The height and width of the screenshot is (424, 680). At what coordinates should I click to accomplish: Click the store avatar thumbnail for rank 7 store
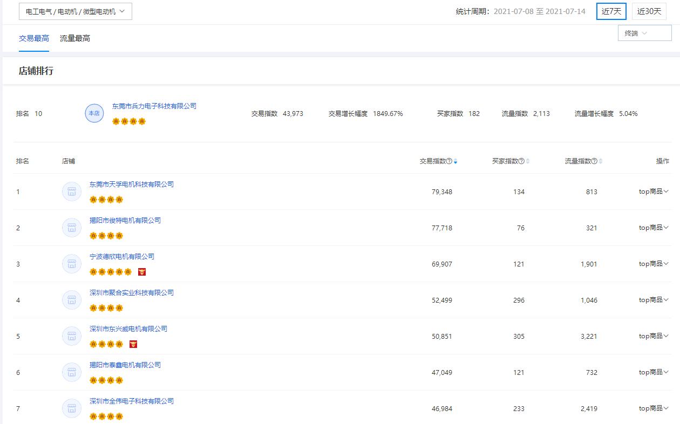[72, 408]
